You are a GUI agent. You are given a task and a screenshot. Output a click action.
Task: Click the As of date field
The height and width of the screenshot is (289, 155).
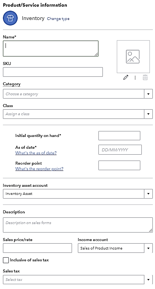(120, 149)
